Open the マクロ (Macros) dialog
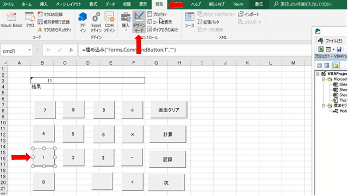 click(30, 20)
